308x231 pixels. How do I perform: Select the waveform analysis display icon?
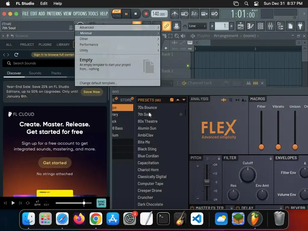pyautogui.click(x=223, y=100)
